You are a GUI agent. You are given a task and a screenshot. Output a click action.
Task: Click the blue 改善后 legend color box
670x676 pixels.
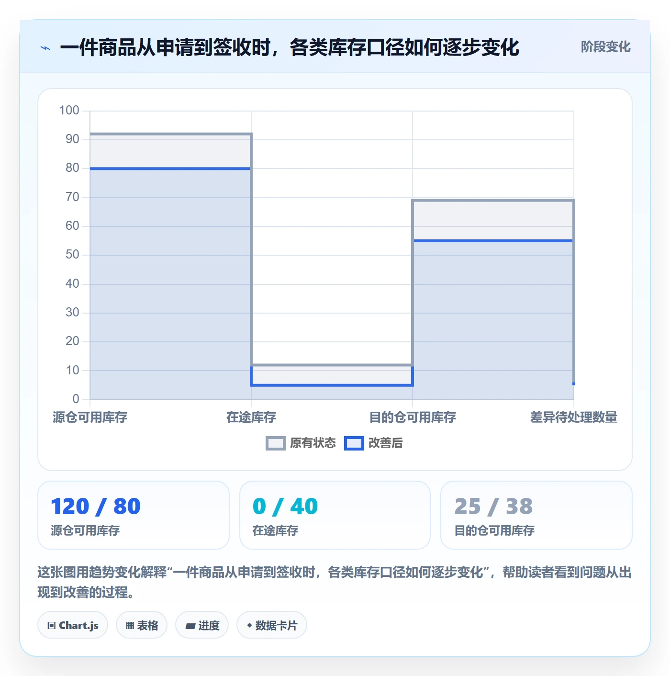354,443
